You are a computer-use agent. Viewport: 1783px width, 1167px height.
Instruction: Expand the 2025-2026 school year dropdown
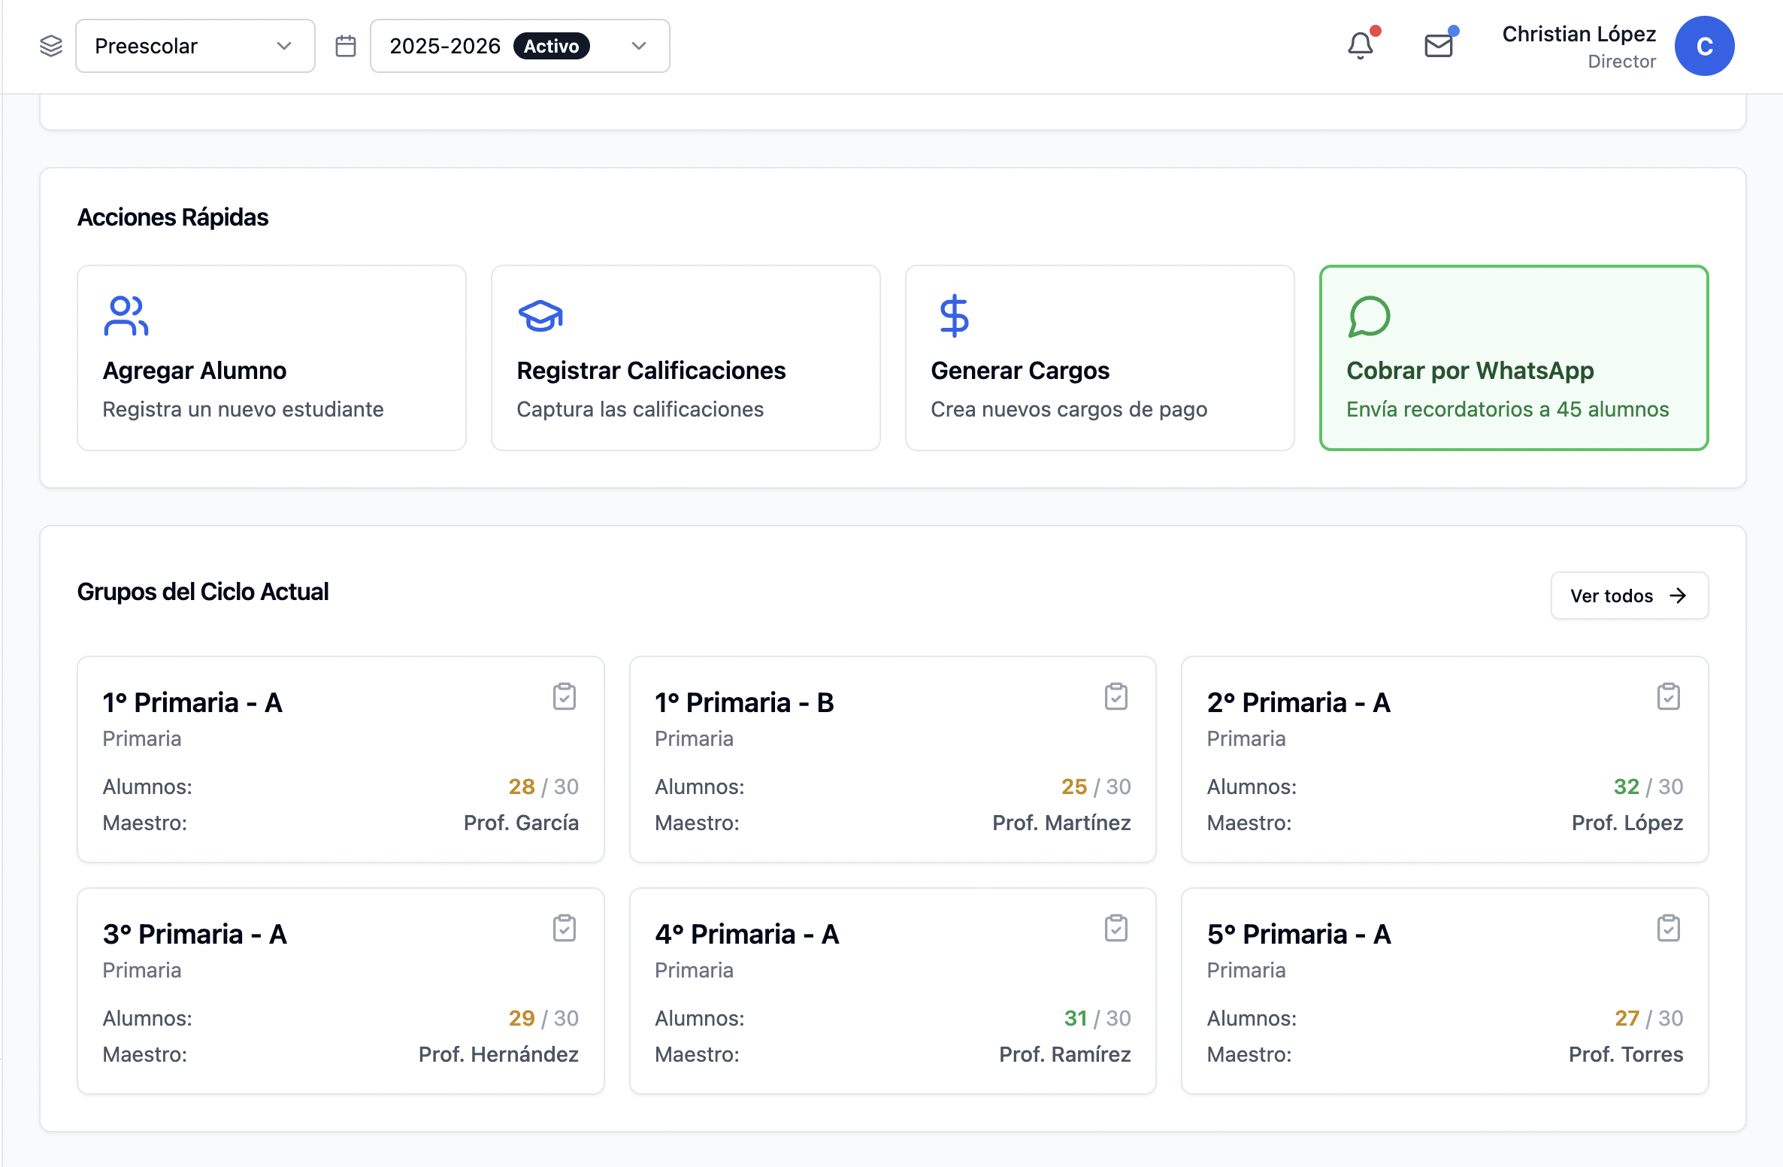point(519,46)
